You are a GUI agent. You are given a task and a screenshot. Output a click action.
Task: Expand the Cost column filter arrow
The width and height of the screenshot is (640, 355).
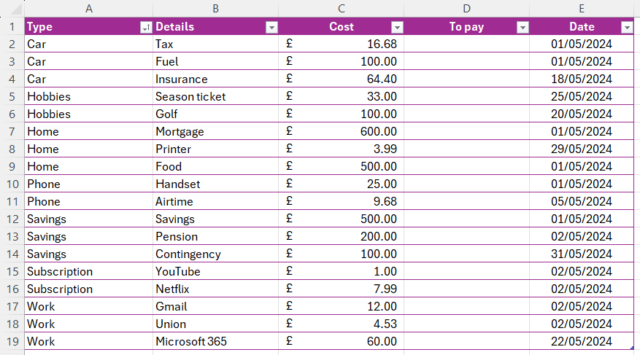(x=397, y=27)
